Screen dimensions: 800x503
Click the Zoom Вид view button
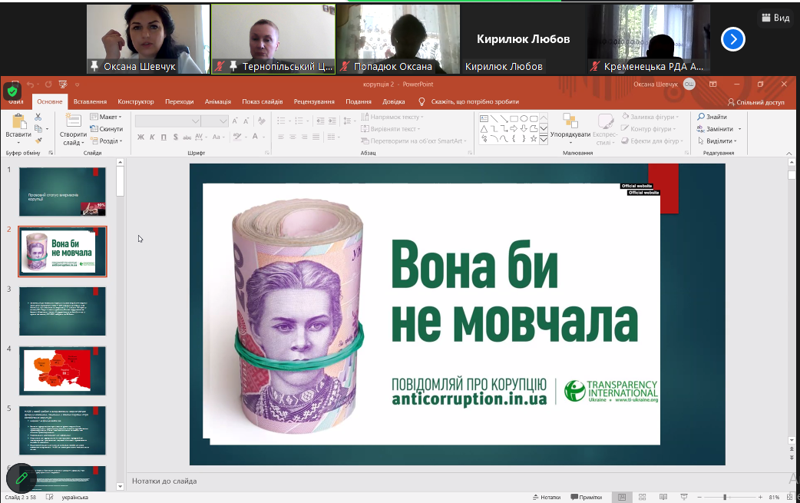point(775,18)
